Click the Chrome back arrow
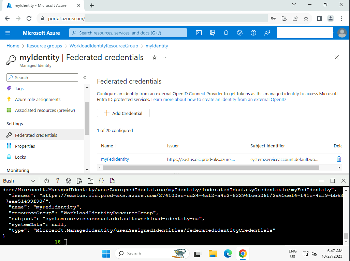Image resolution: width=350 pixels, height=261 pixels. [7, 18]
